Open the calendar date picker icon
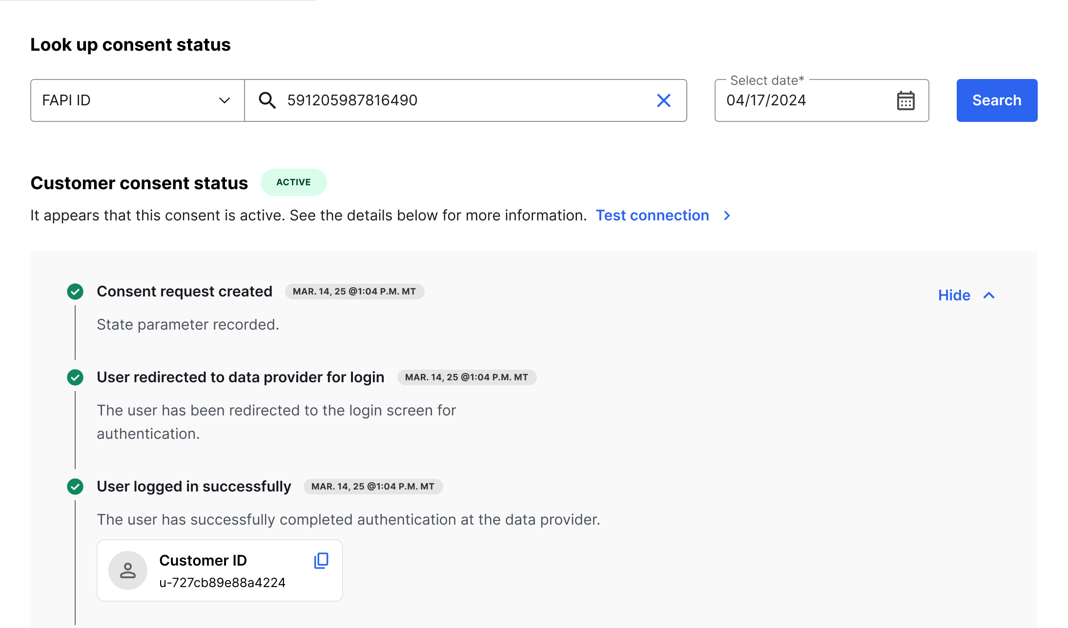This screenshot has width=1068, height=628. (x=905, y=100)
